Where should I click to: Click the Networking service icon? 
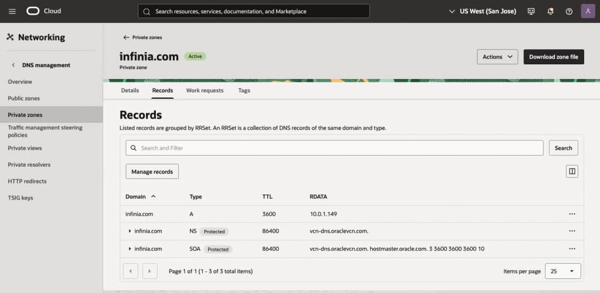click(x=11, y=37)
